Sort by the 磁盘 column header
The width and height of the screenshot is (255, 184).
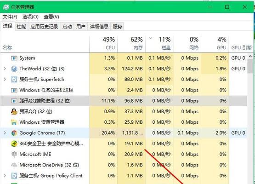tap(159, 44)
